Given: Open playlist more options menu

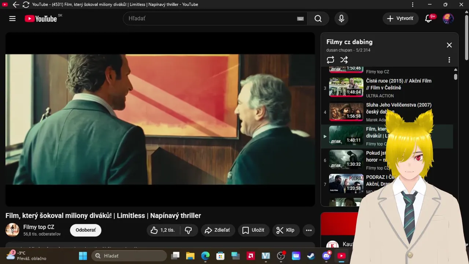Looking at the screenshot, I should (449, 60).
